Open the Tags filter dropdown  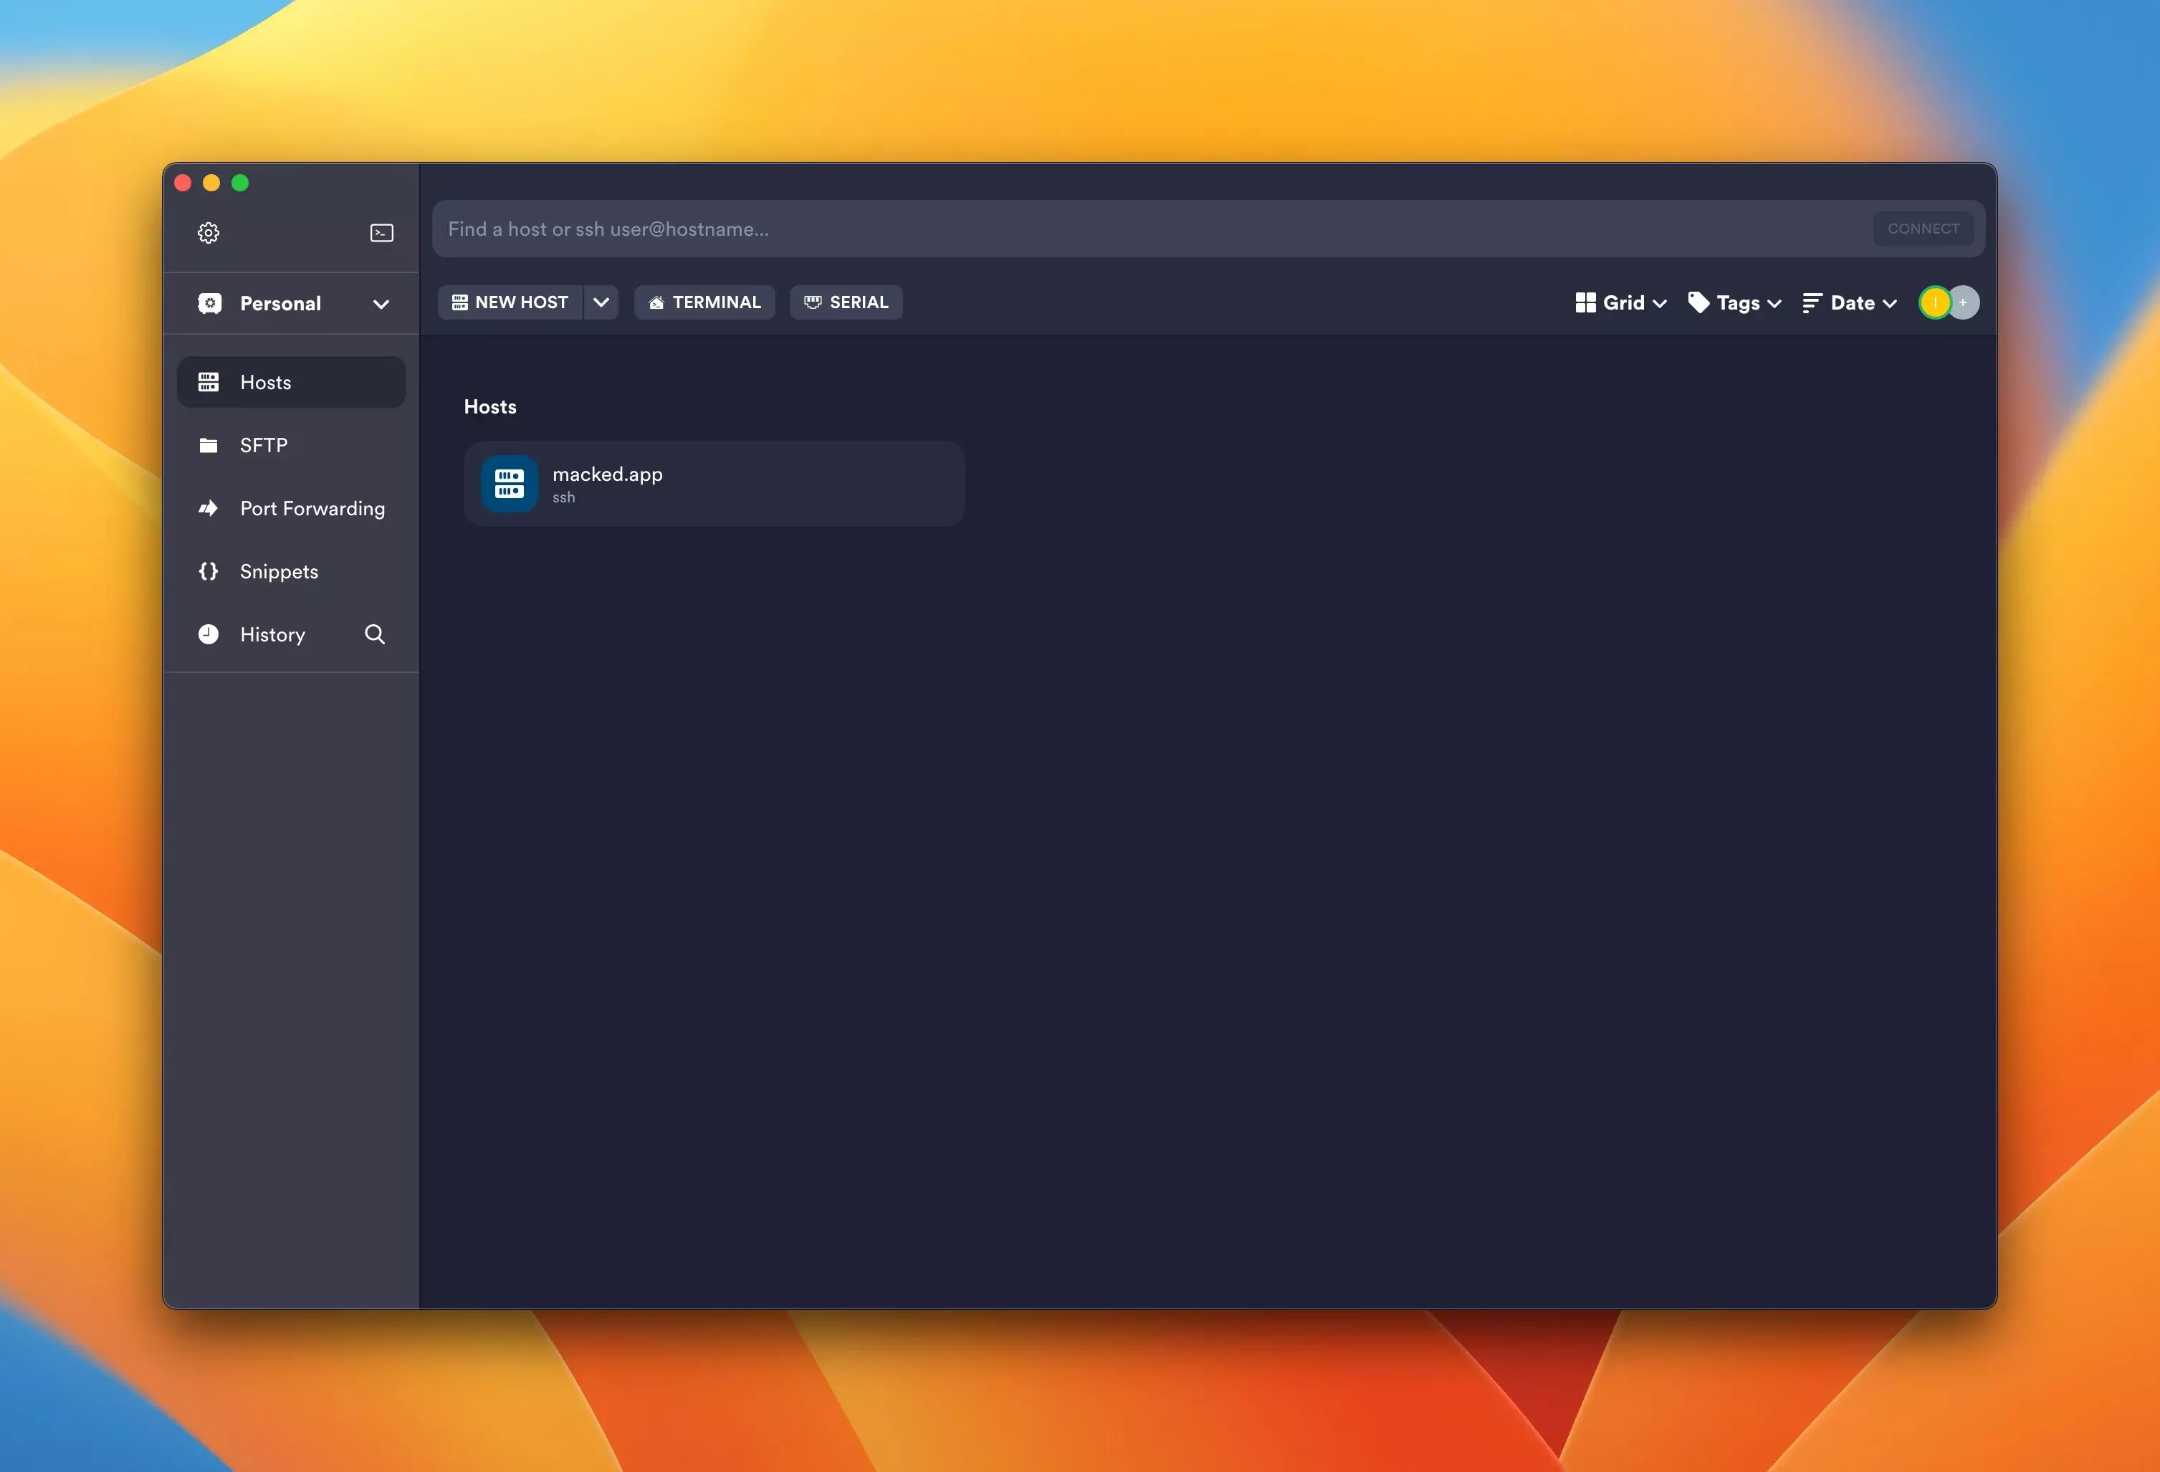pos(1734,303)
